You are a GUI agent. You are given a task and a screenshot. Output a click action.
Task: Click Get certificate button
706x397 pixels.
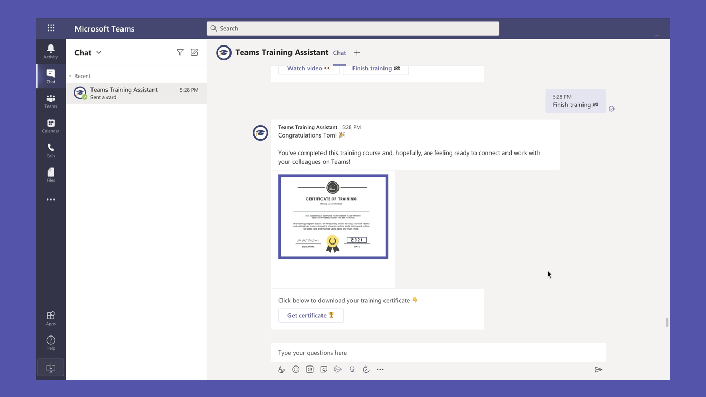point(311,315)
